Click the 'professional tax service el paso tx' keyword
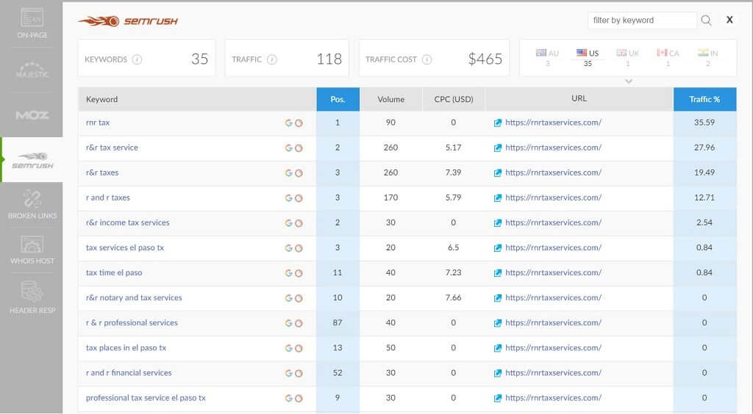The width and height of the screenshot is (753, 414). coord(146,398)
